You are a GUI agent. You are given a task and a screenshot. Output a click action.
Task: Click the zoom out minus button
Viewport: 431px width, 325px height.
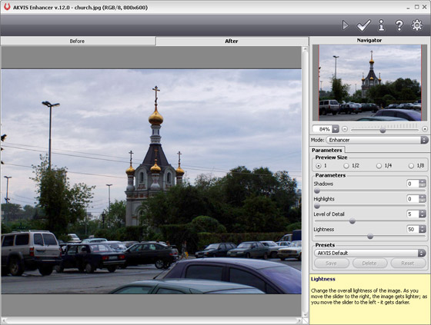coord(345,129)
